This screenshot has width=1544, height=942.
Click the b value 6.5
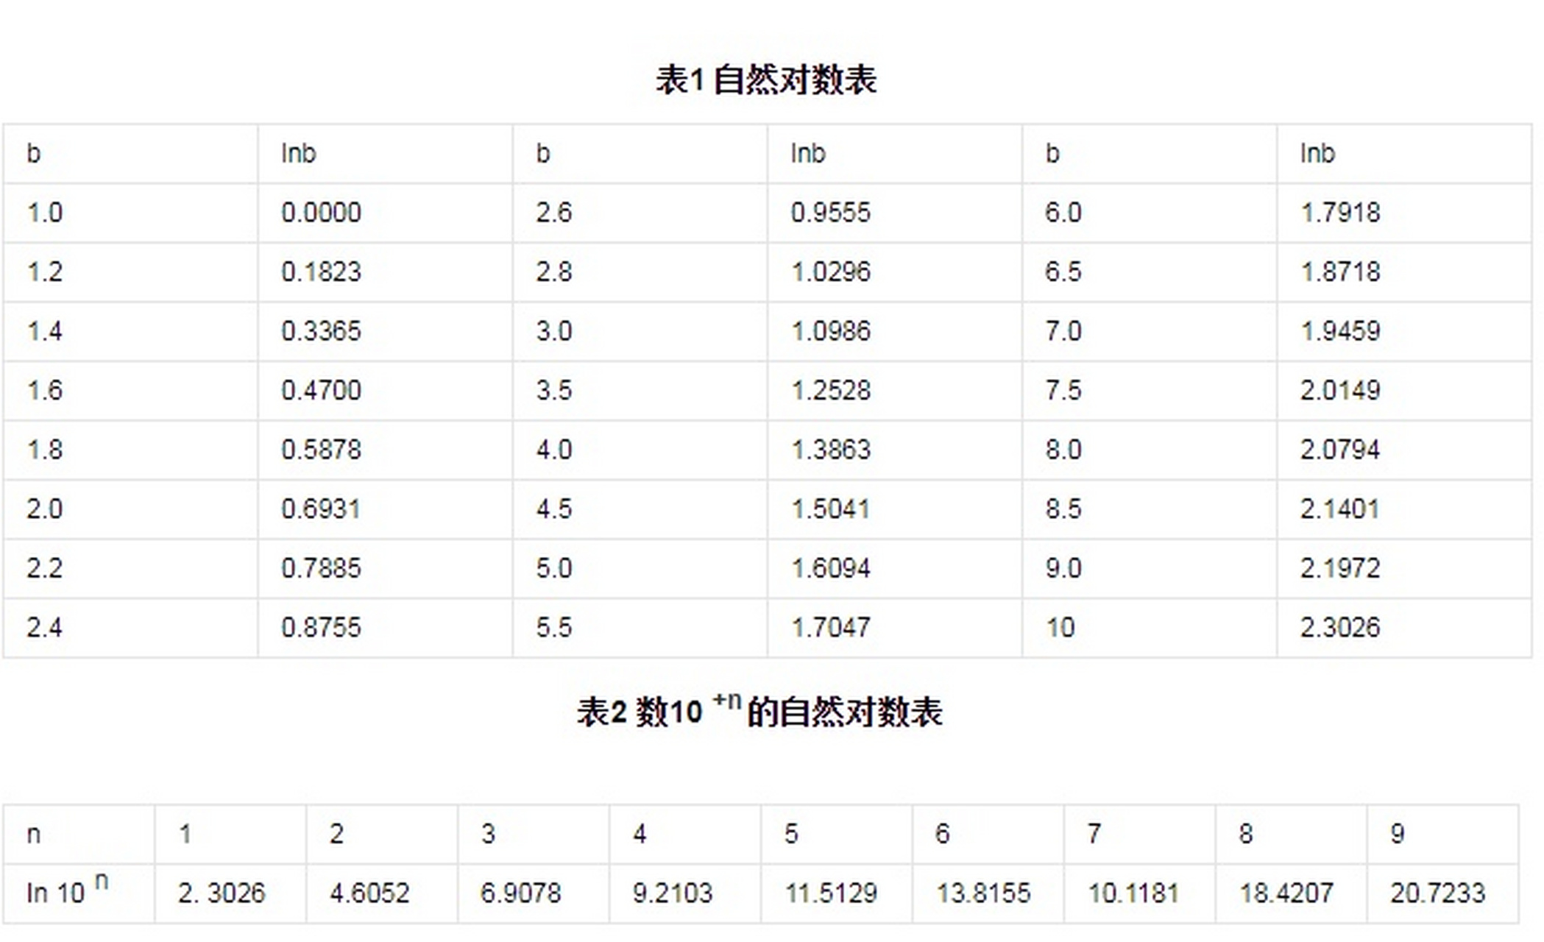click(1063, 272)
